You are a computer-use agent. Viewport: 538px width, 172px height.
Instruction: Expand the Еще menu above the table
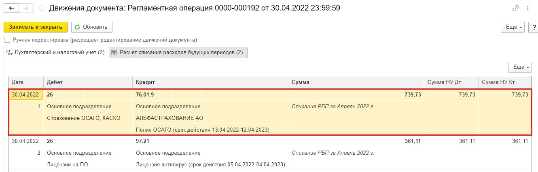520,67
